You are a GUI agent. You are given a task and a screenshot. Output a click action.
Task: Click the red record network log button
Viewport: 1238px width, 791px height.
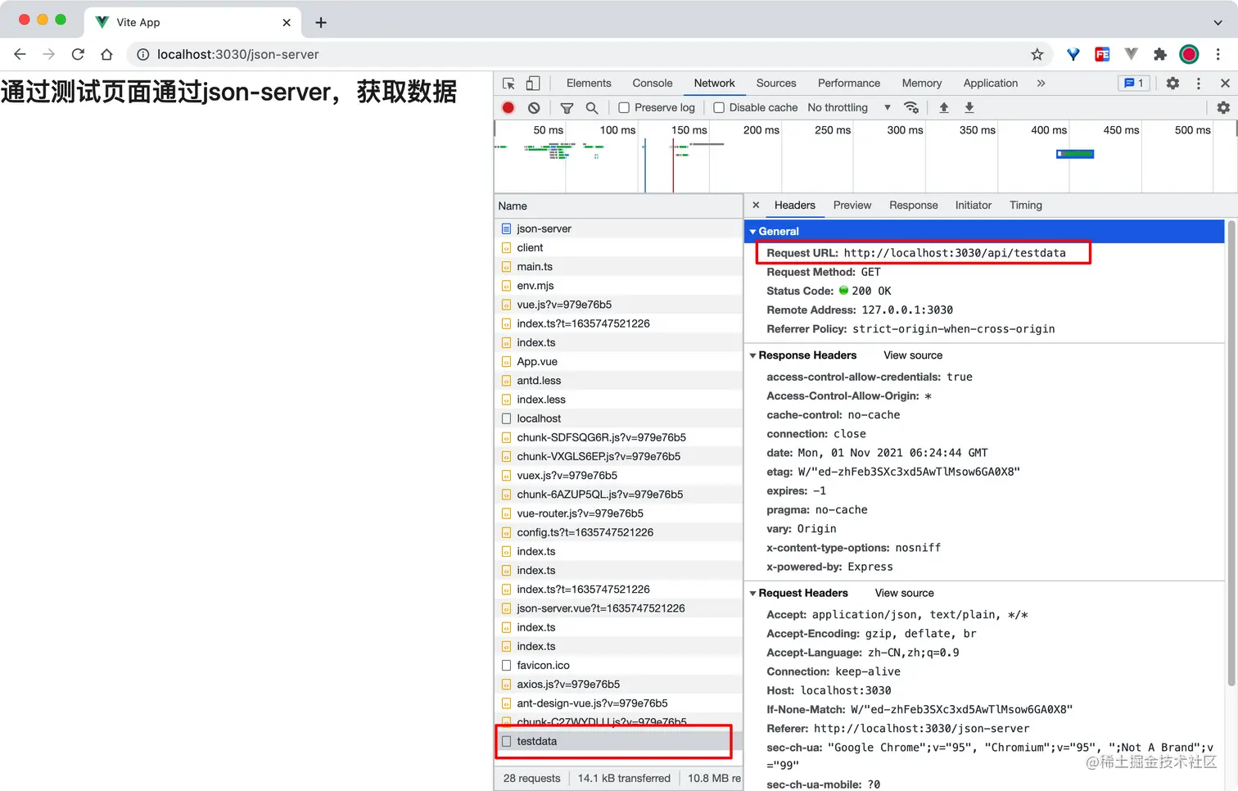click(x=508, y=107)
